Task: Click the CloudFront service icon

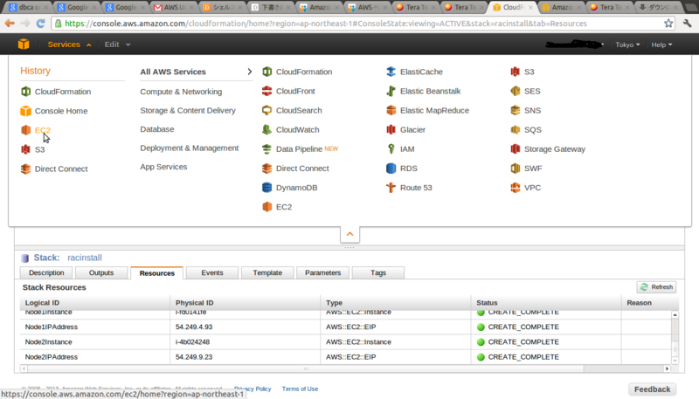Action: click(x=267, y=91)
